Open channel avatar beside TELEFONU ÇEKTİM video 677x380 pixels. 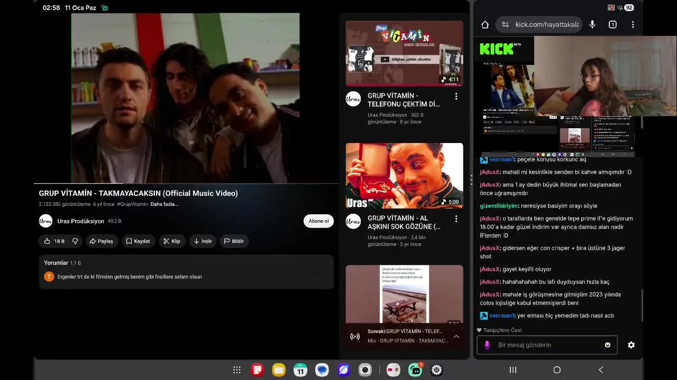353,99
